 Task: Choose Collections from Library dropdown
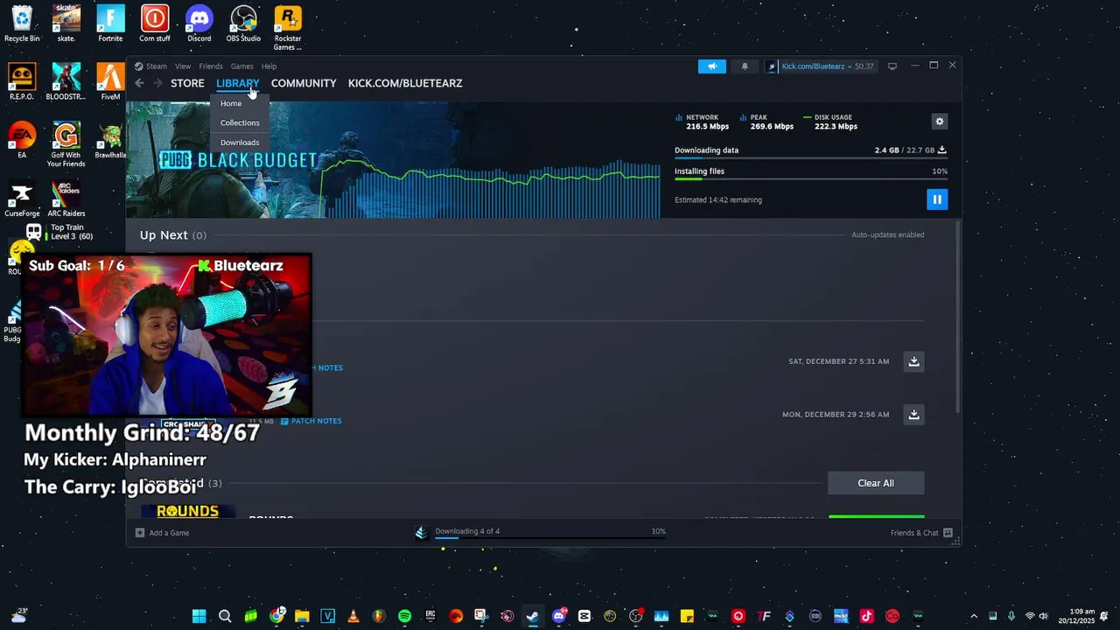click(x=240, y=122)
